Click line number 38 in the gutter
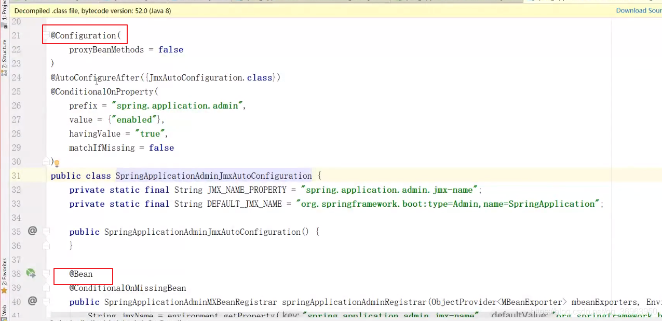This screenshot has height=321, width=662. coord(16,274)
